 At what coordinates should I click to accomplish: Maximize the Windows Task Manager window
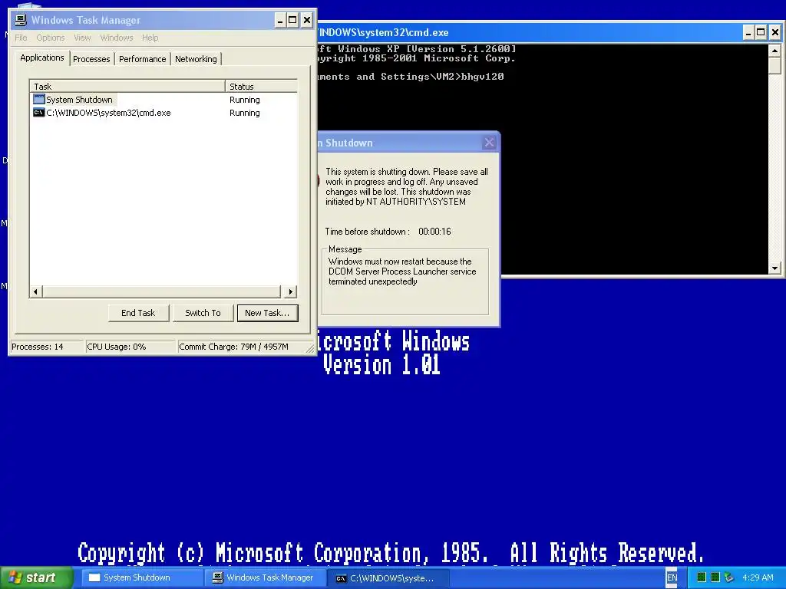pos(293,21)
